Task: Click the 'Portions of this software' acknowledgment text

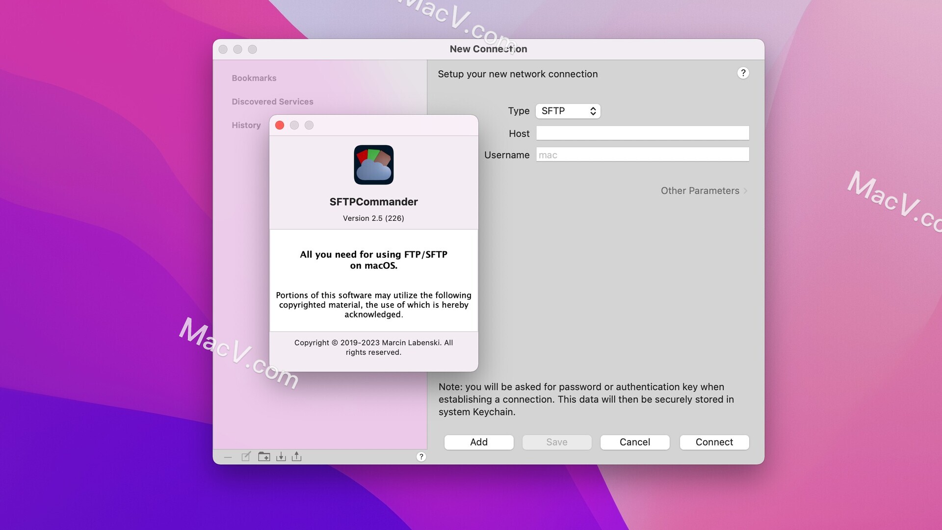Action: (x=373, y=305)
